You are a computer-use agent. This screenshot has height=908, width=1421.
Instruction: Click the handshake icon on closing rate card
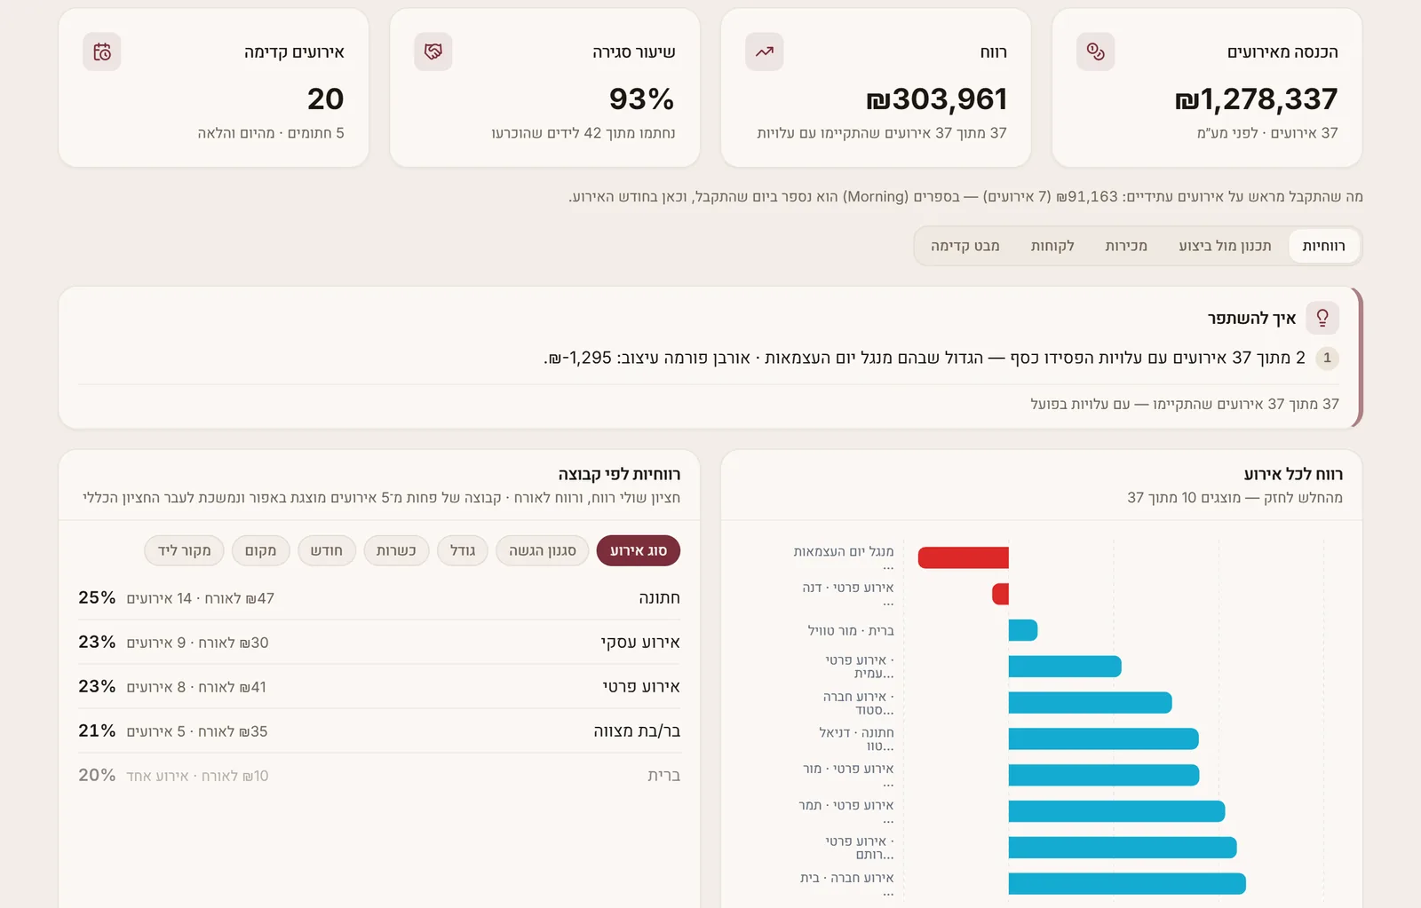click(433, 52)
